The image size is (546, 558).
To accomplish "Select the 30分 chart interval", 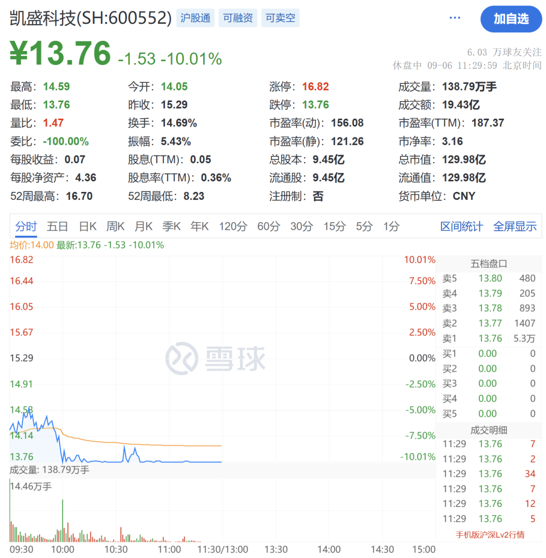I will click(x=302, y=226).
